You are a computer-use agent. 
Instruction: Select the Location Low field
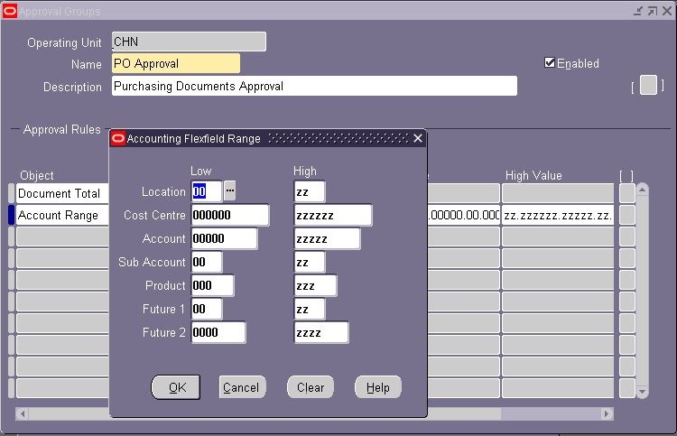pos(207,191)
